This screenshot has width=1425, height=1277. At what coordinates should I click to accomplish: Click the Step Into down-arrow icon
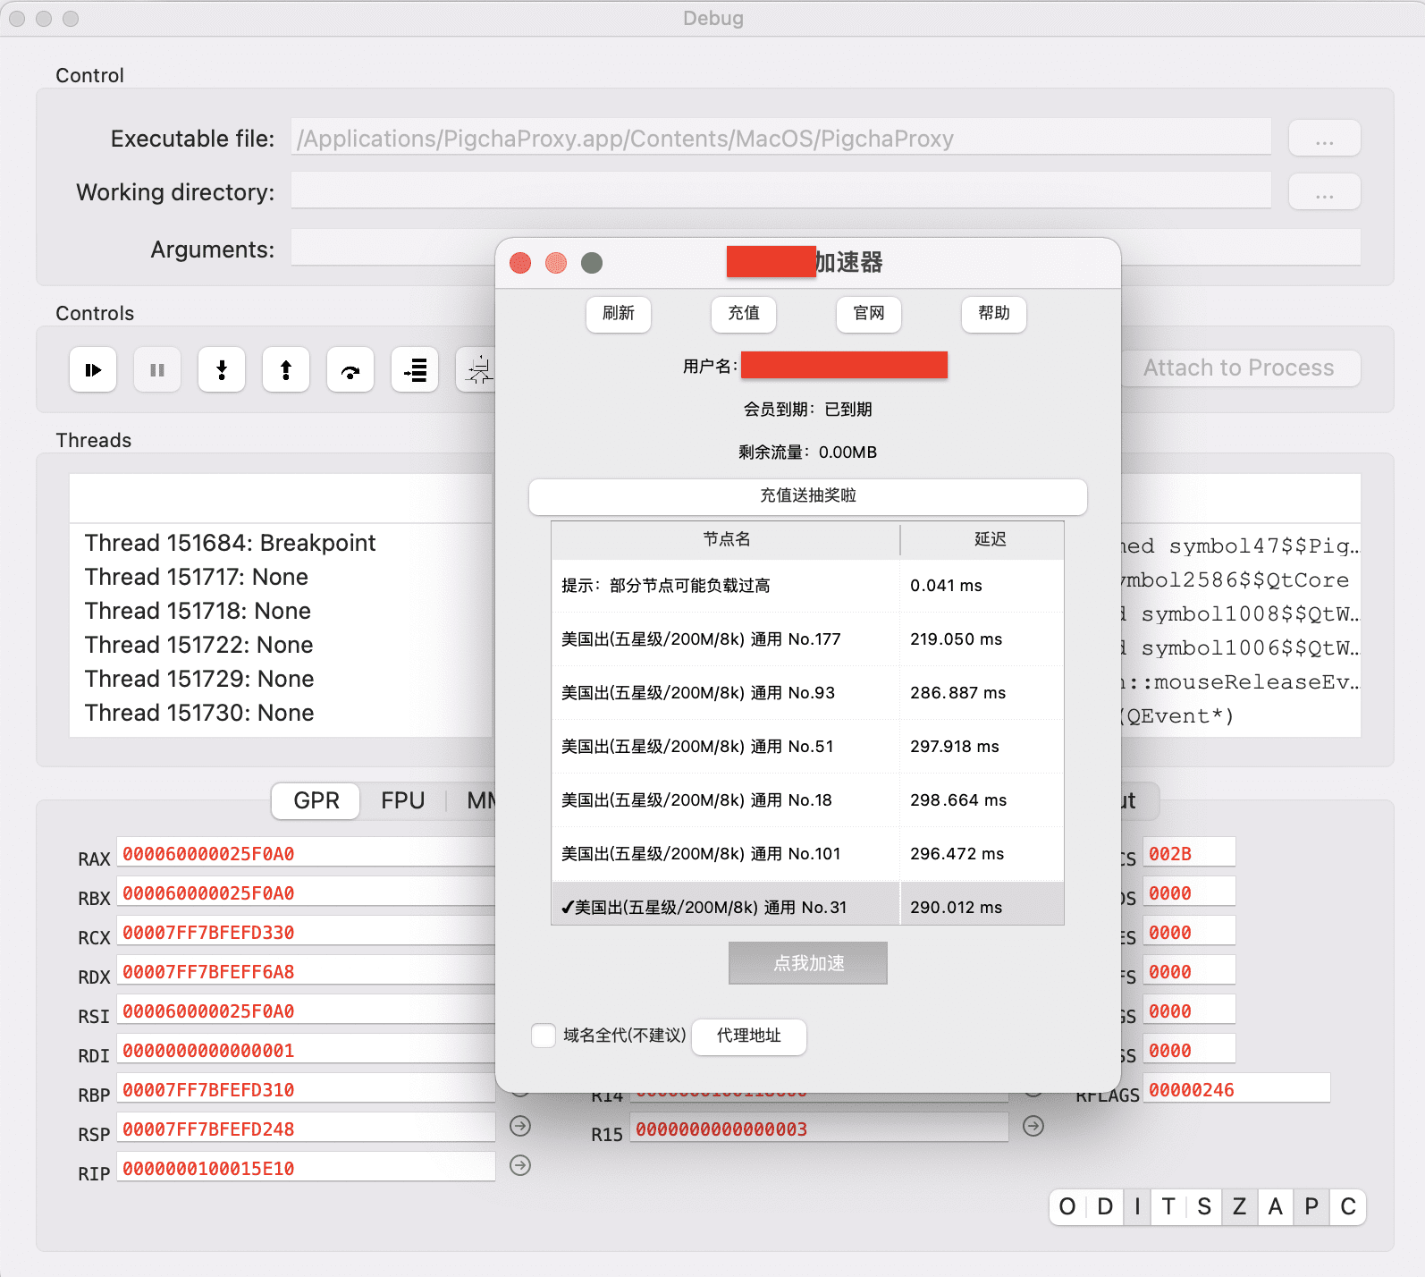point(222,369)
